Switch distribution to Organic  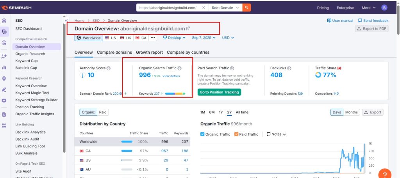88,112
